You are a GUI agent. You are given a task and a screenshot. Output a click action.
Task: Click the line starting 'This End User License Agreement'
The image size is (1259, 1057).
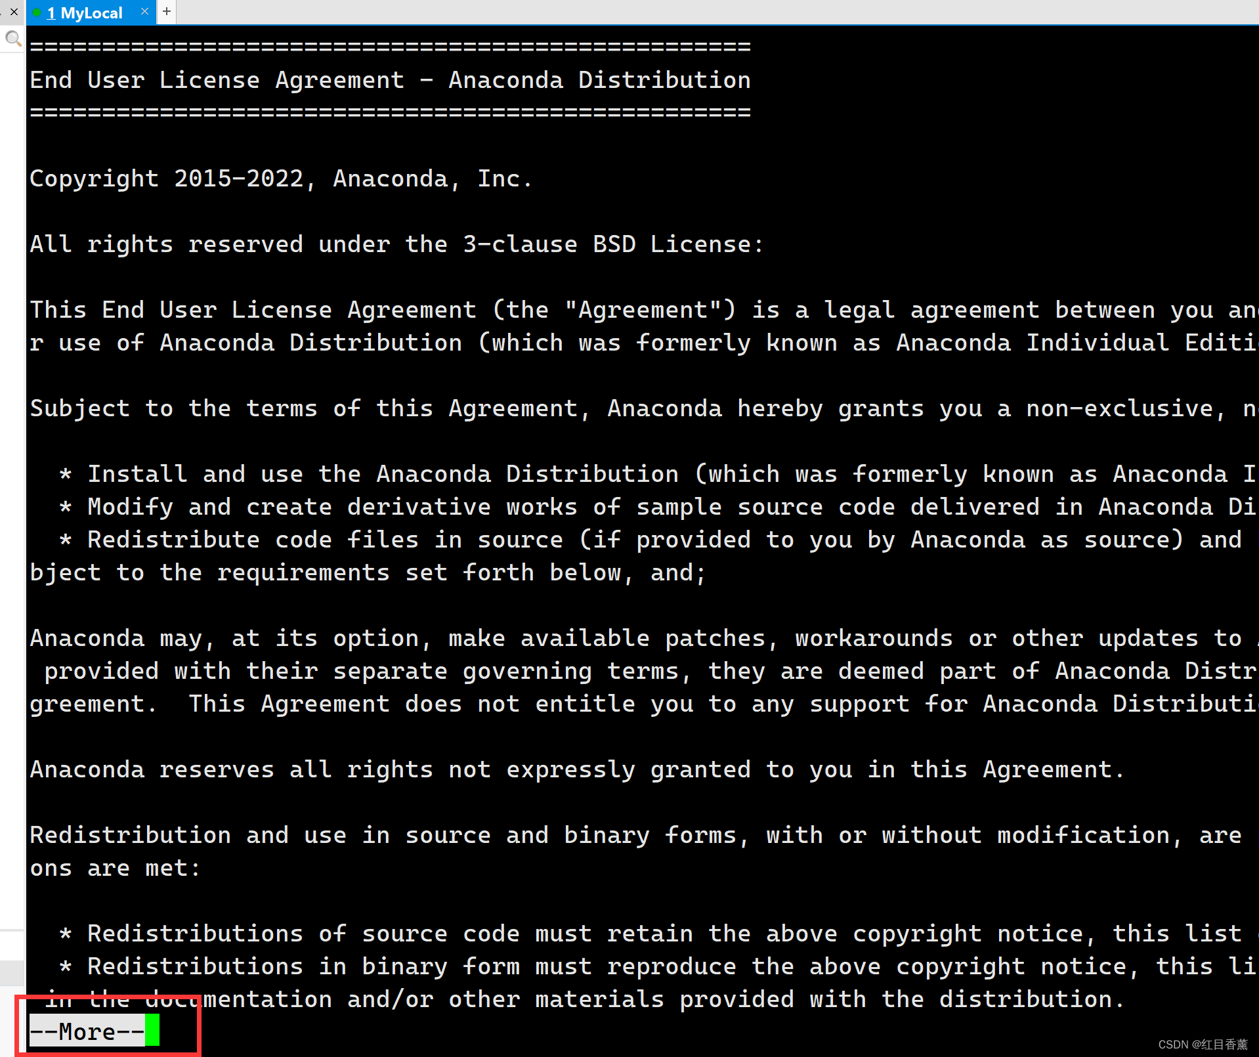coord(644,310)
